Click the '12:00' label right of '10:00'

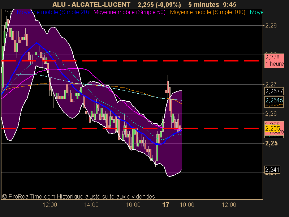pyautogui.click(x=229, y=205)
